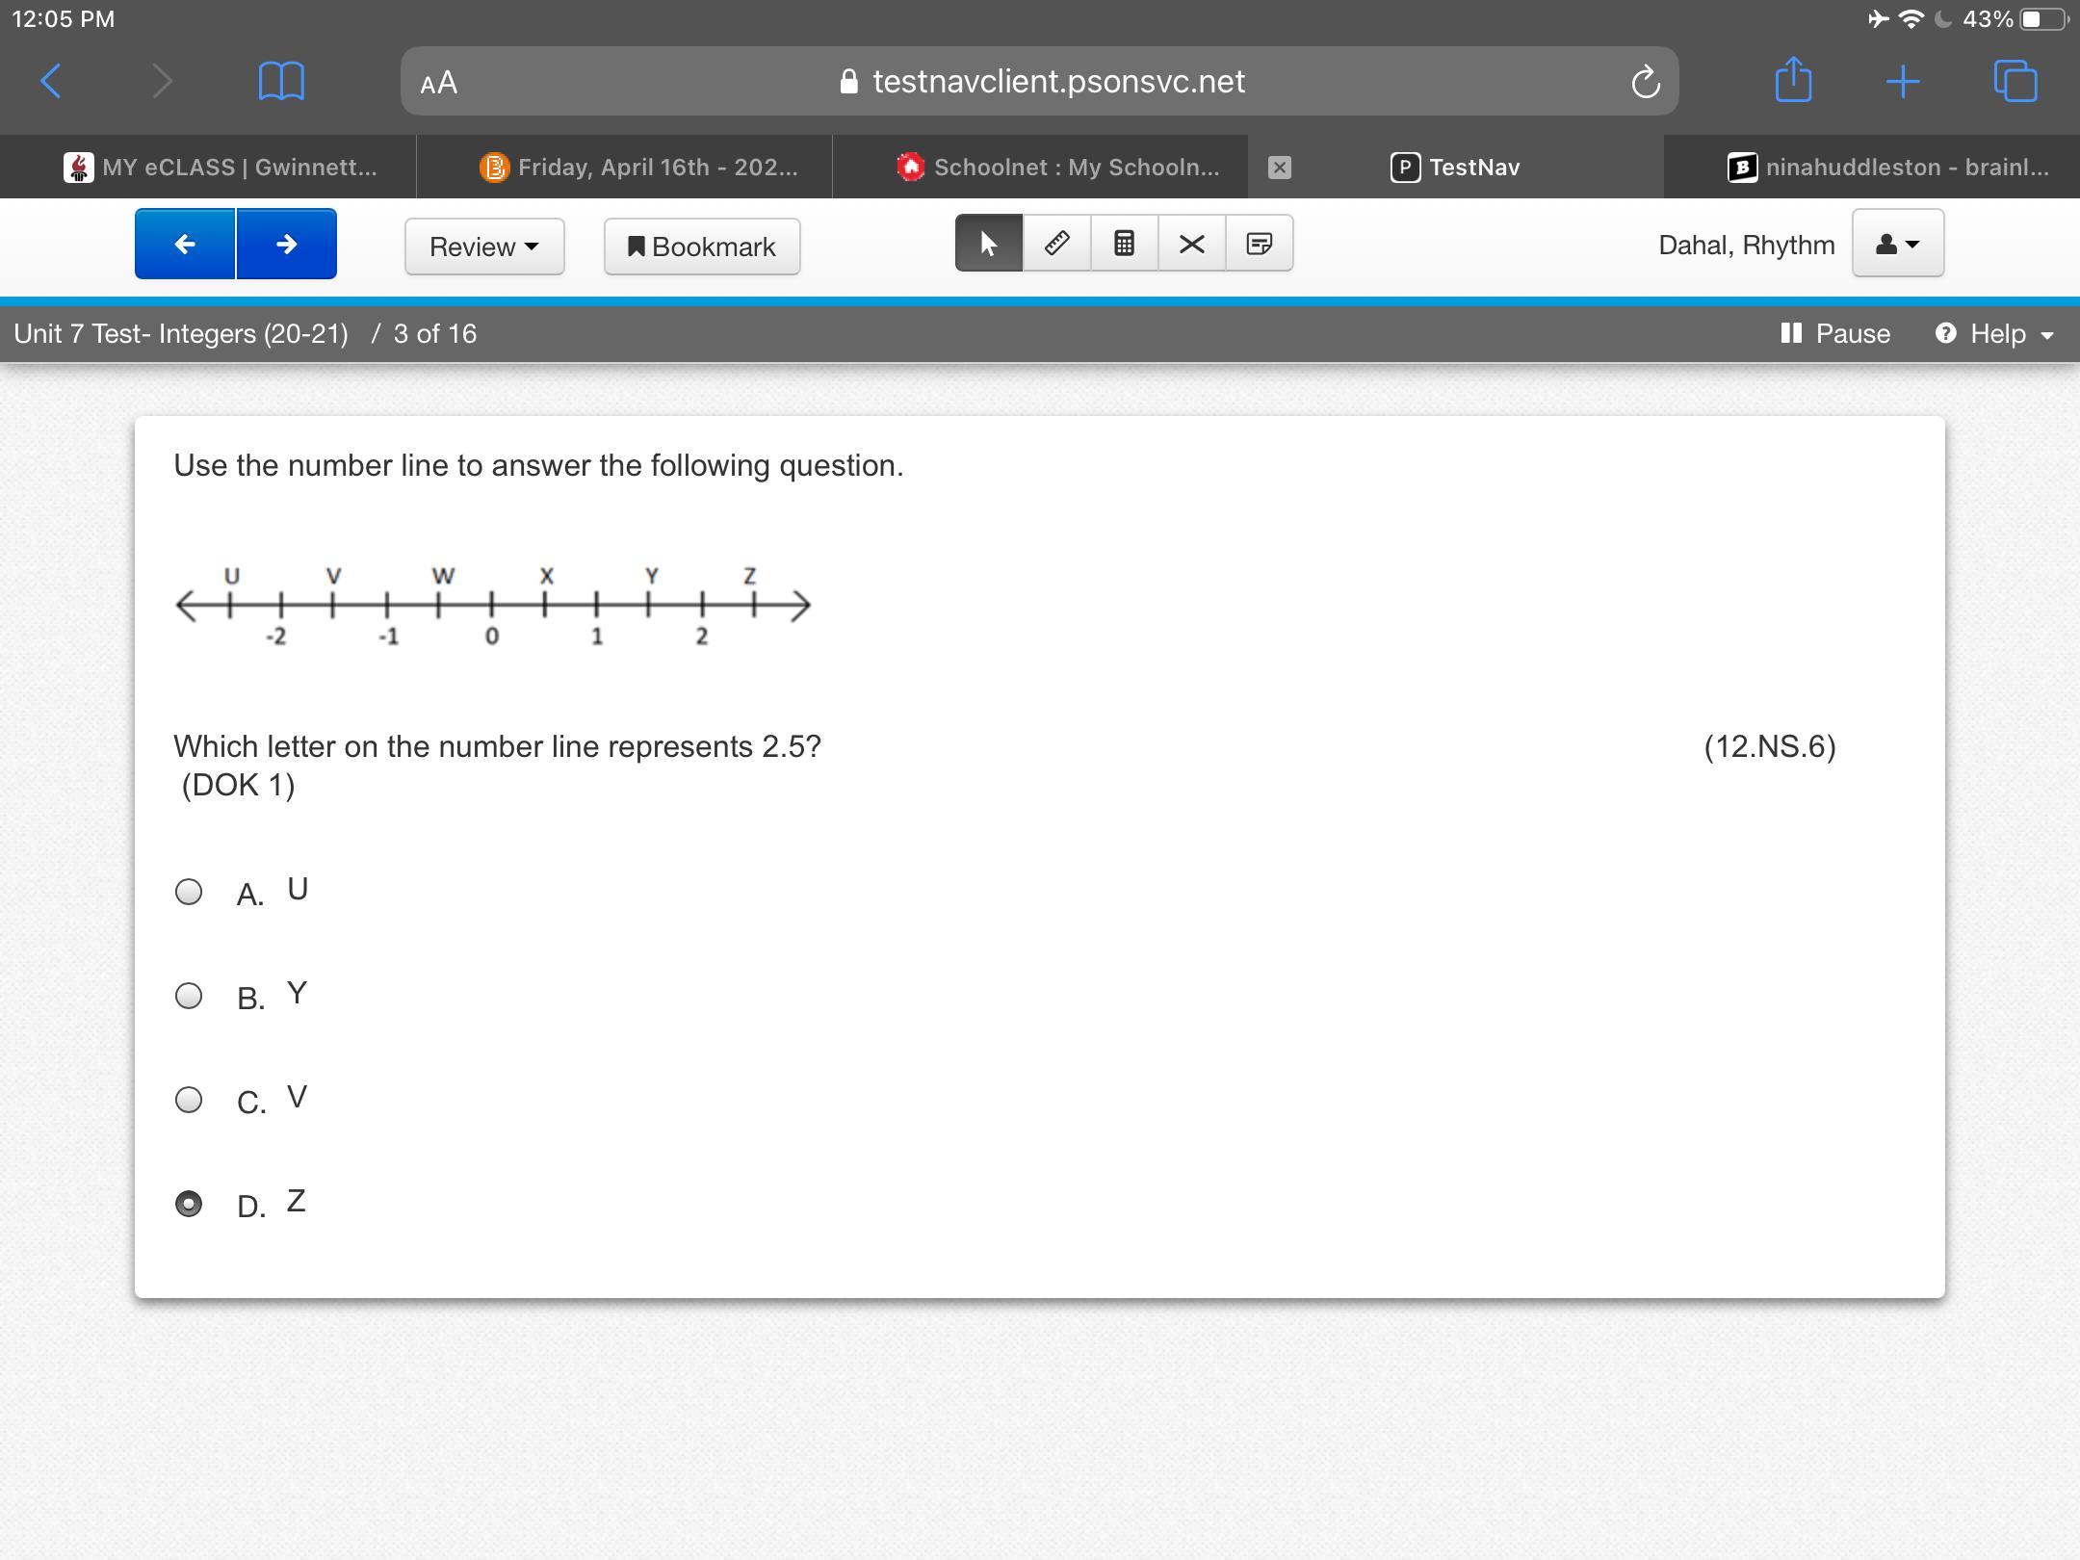The height and width of the screenshot is (1560, 2080).
Task: Open the ruler tool
Action: pos(1056,244)
